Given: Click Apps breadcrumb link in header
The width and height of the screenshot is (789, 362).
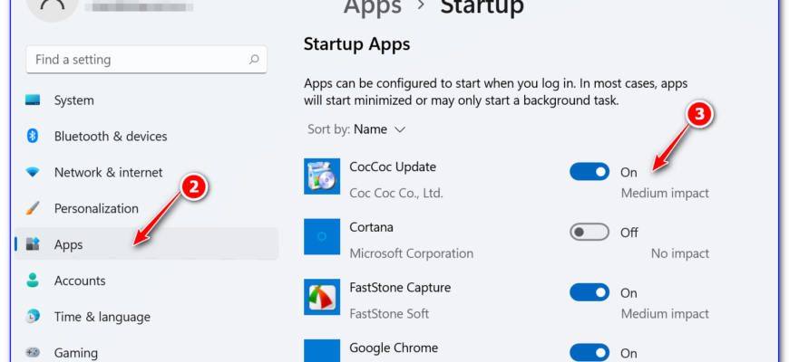Looking at the screenshot, I should point(373,7).
